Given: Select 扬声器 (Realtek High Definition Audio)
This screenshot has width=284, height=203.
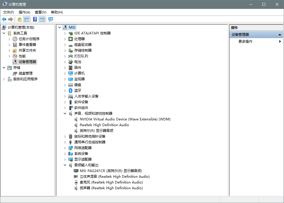Looking at the screenshot, I should [x=111, y=188].
